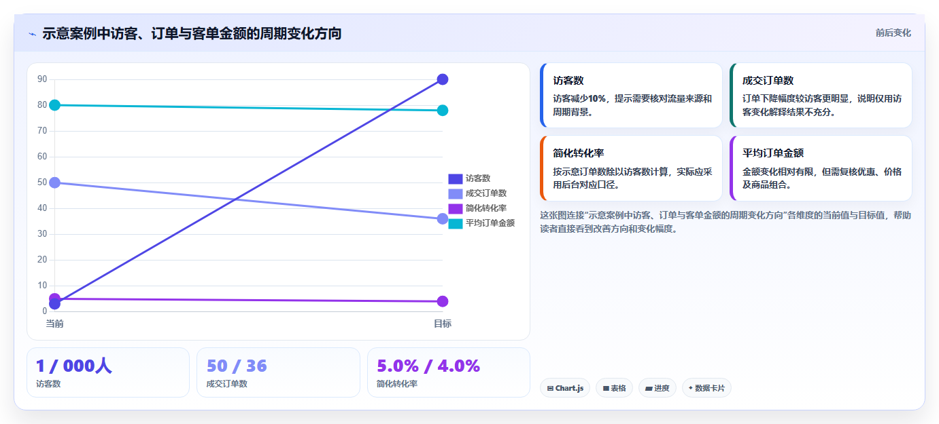The image size is (939, 424).
Task: Click the y-axis label 90
Action: [42, 79]
